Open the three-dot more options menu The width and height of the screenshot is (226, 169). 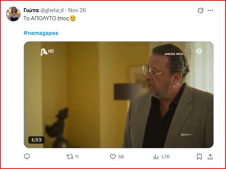pos(211,11)
